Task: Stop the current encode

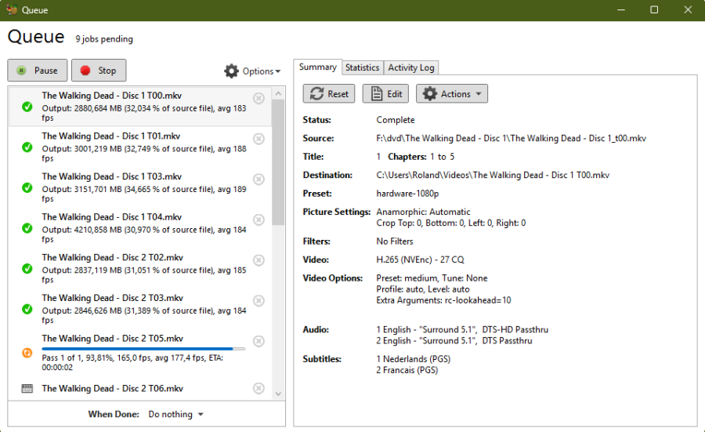Action: tap(99, 71)
